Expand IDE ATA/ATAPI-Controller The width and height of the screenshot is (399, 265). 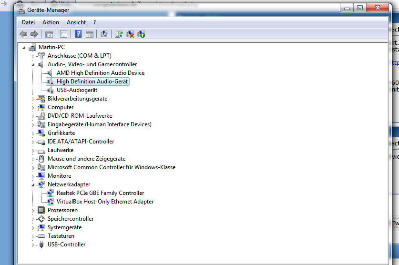[33, 142]
